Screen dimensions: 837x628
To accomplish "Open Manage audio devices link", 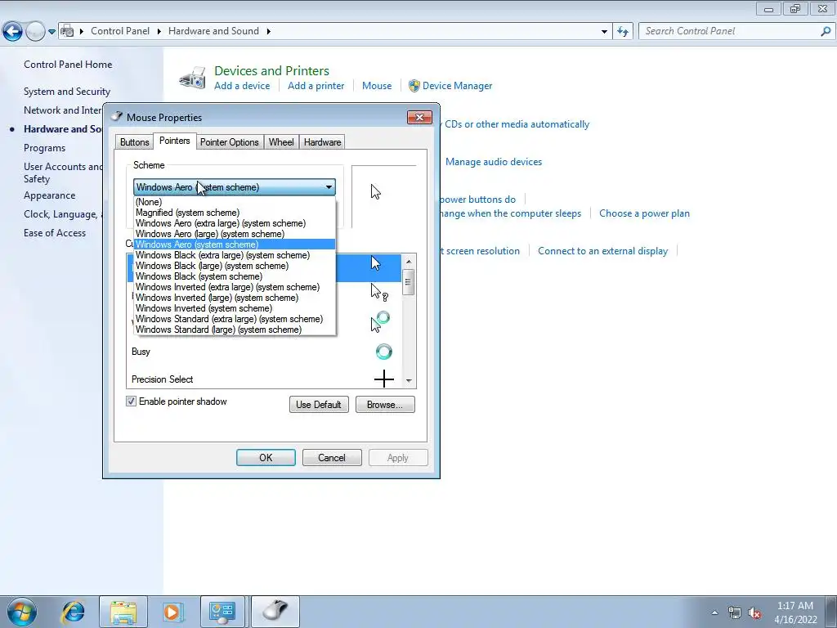I will (494, 162).
